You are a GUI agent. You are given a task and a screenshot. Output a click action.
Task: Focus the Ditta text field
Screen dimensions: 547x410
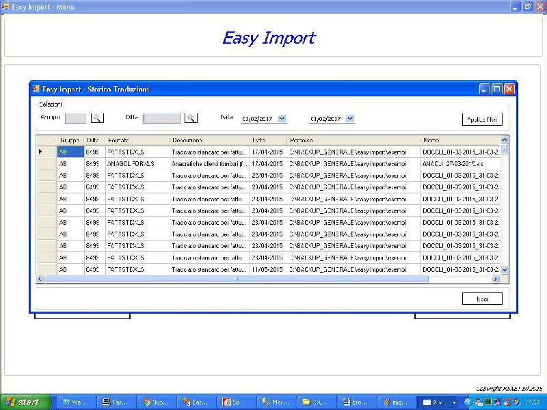point(161,118)
